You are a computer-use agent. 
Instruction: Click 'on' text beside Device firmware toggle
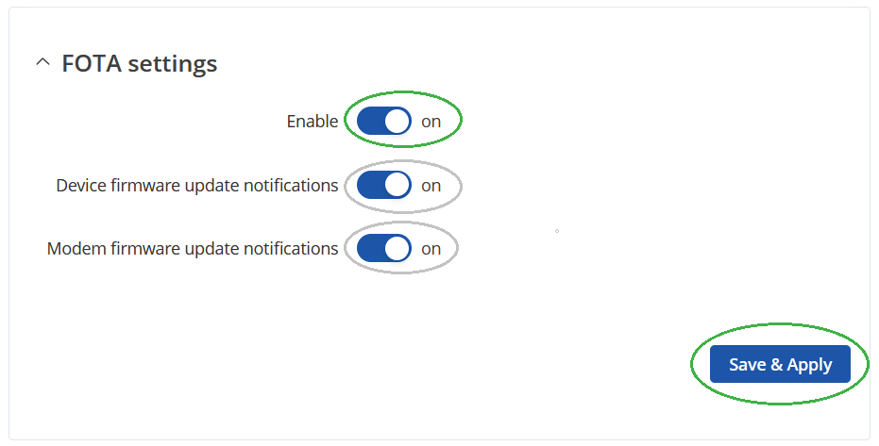431,186
